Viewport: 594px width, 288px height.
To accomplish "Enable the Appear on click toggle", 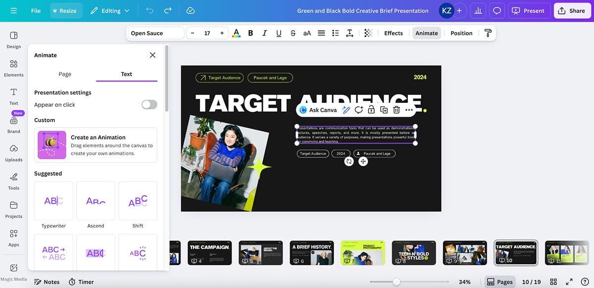I will (x=149, y=104).
